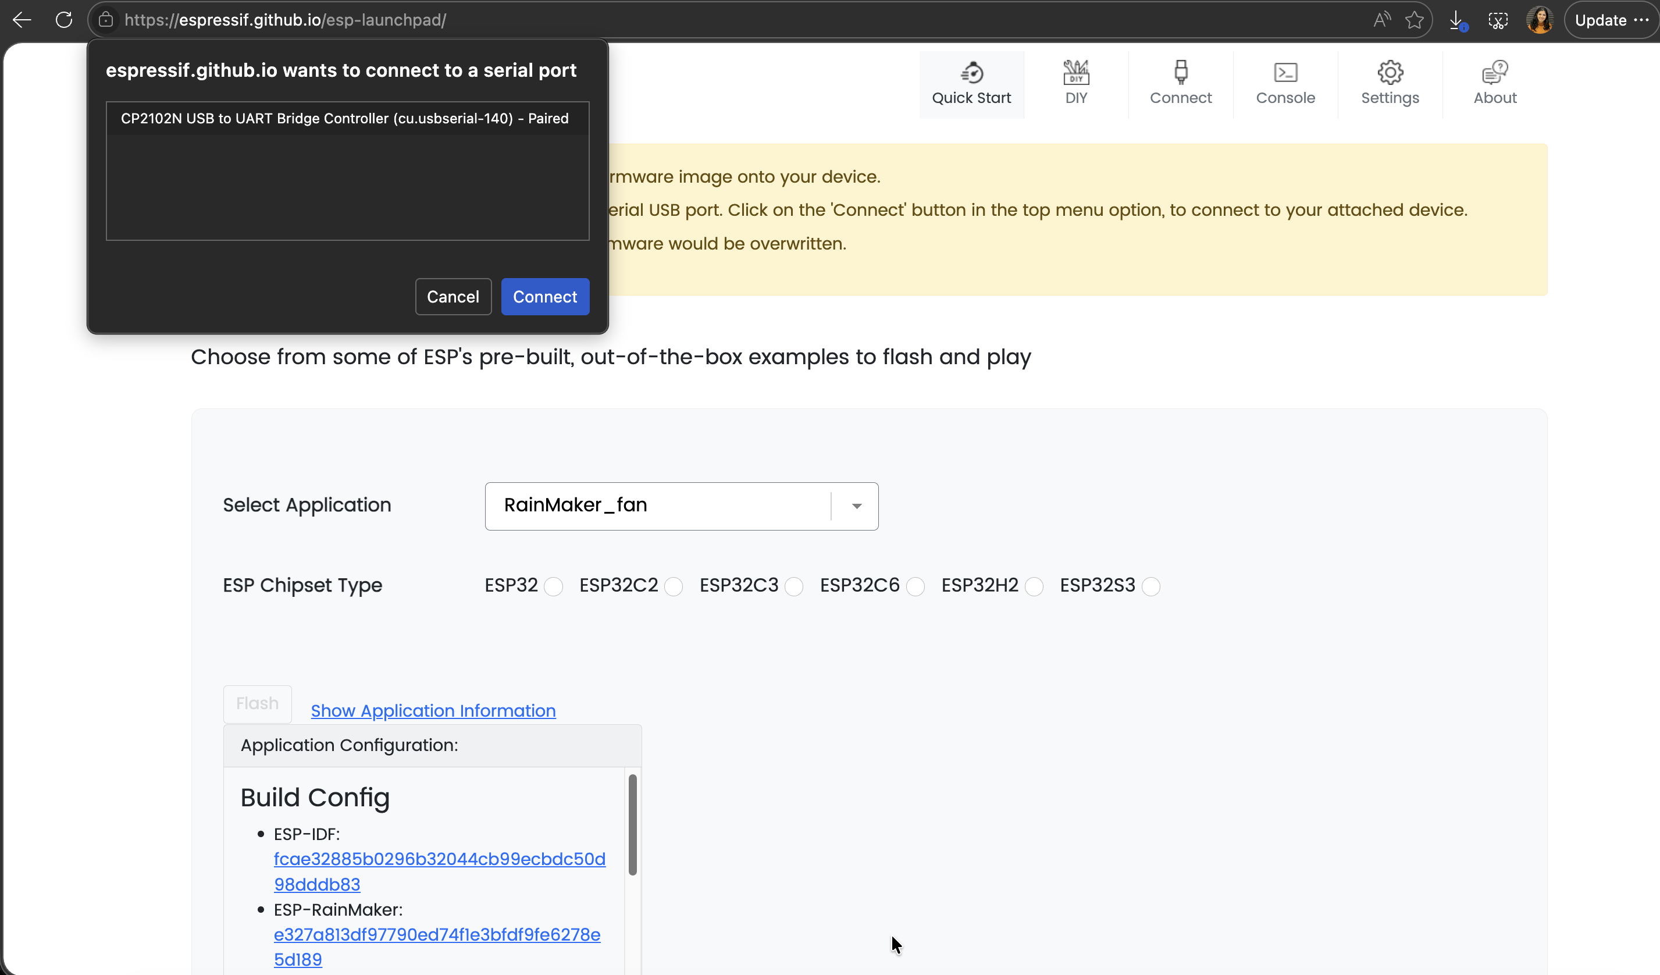
Task: Open the screenshot capture icon in the toolbar
Action: pyautogui.click(x=1498, y=20)
